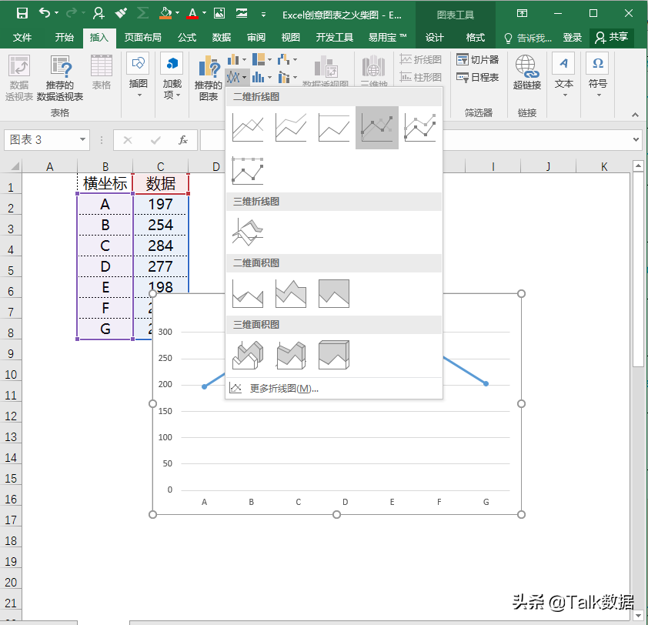648x625 pixels.
Task: Open the 符号 symbols dropdown
Action: 597,76
